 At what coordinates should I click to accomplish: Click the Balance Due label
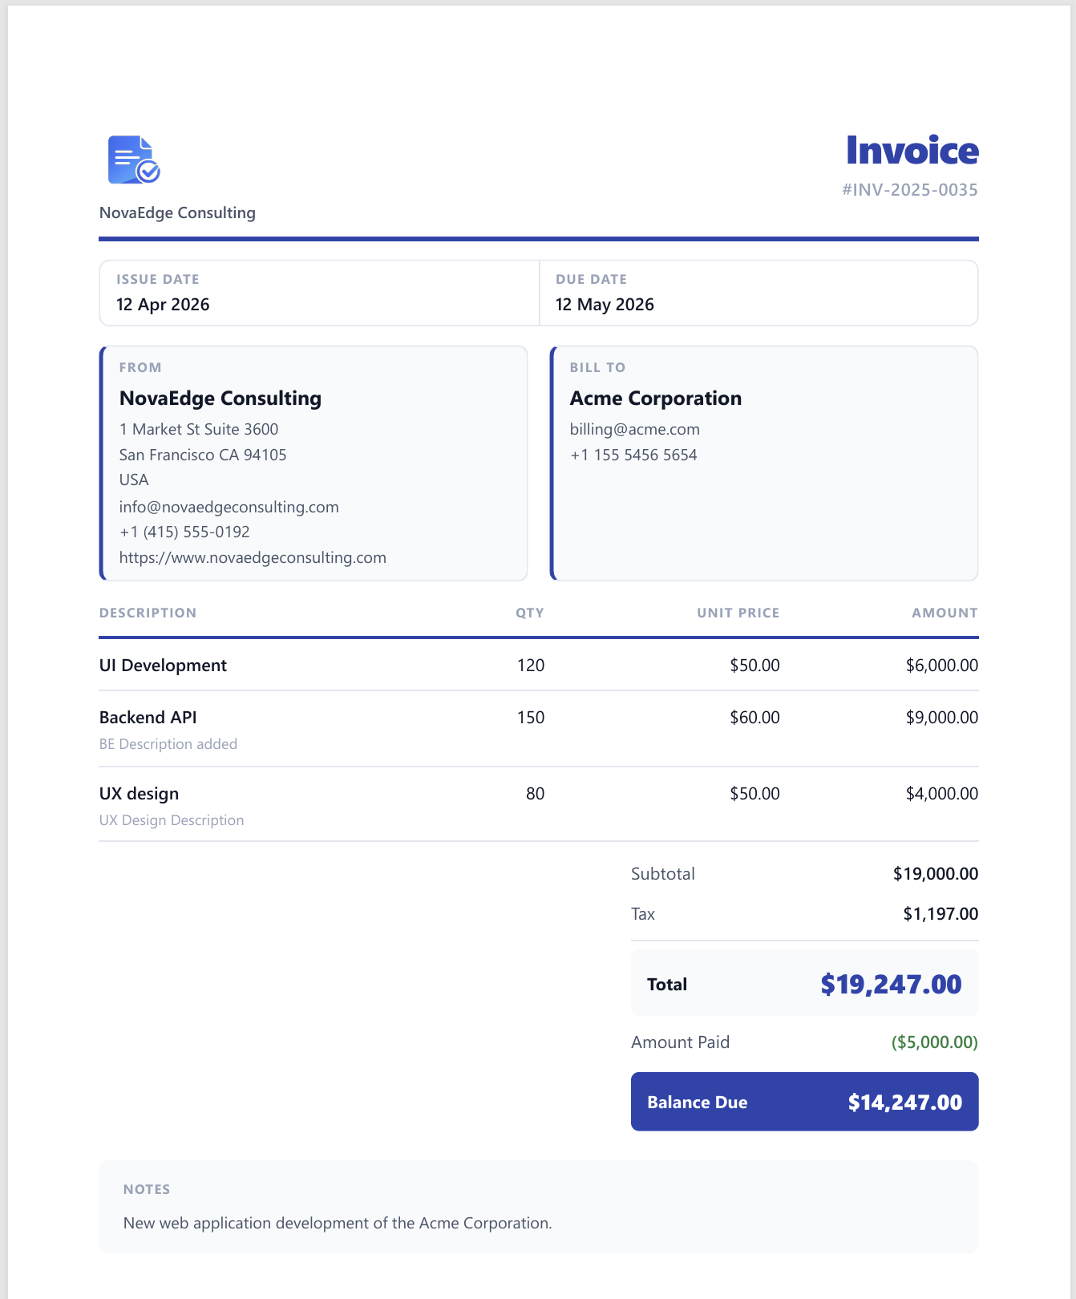pyautogui.click(x=698, y=1103)
